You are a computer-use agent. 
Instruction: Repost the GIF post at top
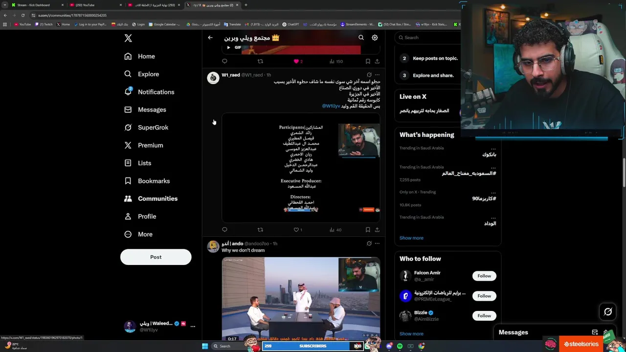(260, 61)
